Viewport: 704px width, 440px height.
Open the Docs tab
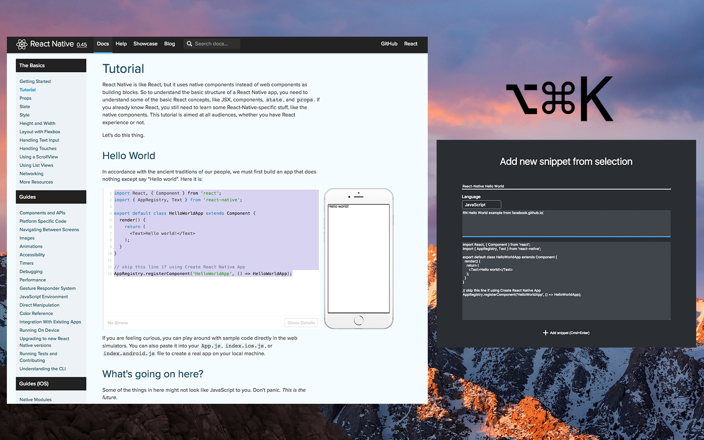coord(103,44)
